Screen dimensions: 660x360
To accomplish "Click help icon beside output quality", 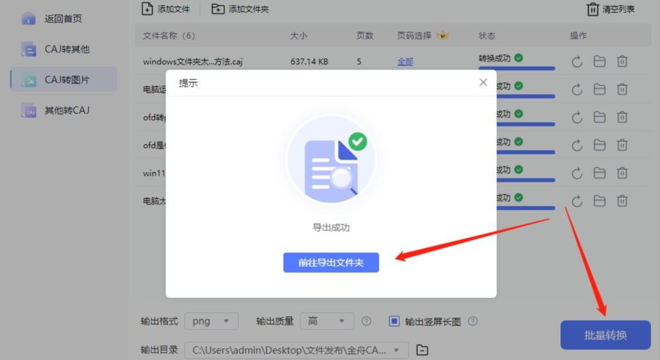I will (366, 321).
